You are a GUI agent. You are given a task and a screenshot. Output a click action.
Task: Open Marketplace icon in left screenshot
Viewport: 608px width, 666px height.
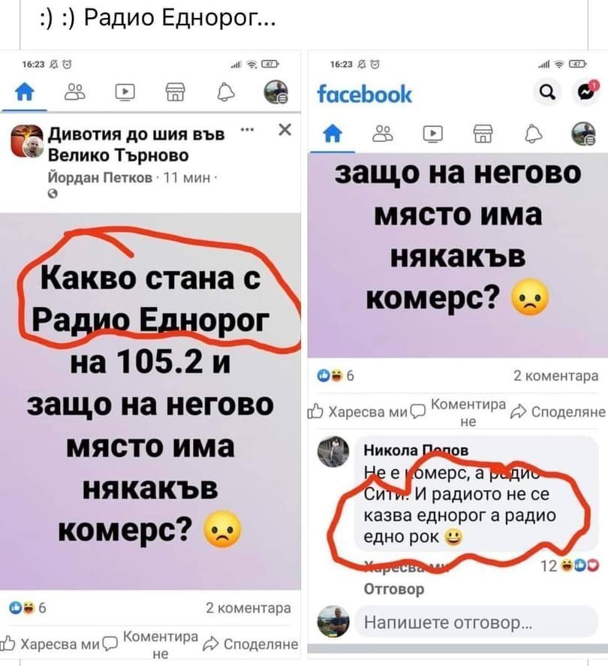point(175,92)
